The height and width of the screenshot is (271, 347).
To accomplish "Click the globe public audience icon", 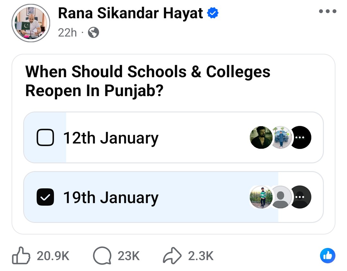I will (x=93, y=32).
